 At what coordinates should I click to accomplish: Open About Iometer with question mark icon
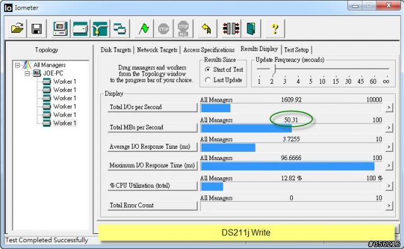pos(275,28)
